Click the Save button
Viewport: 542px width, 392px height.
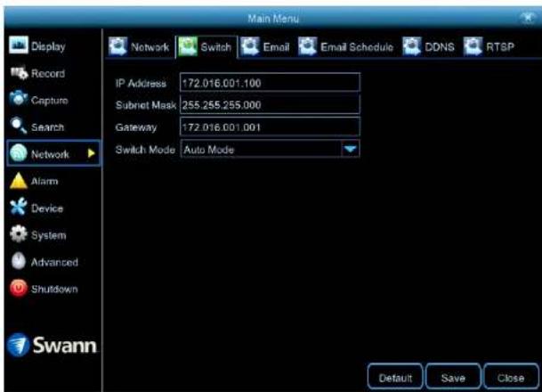[x=453, y=377]
